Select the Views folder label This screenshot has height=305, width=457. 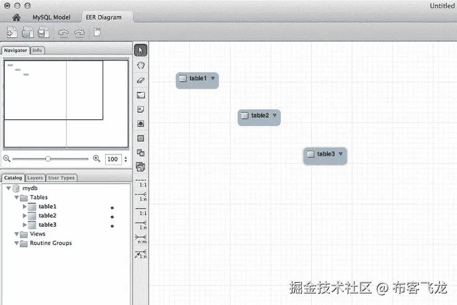click(x=38, y=234)
